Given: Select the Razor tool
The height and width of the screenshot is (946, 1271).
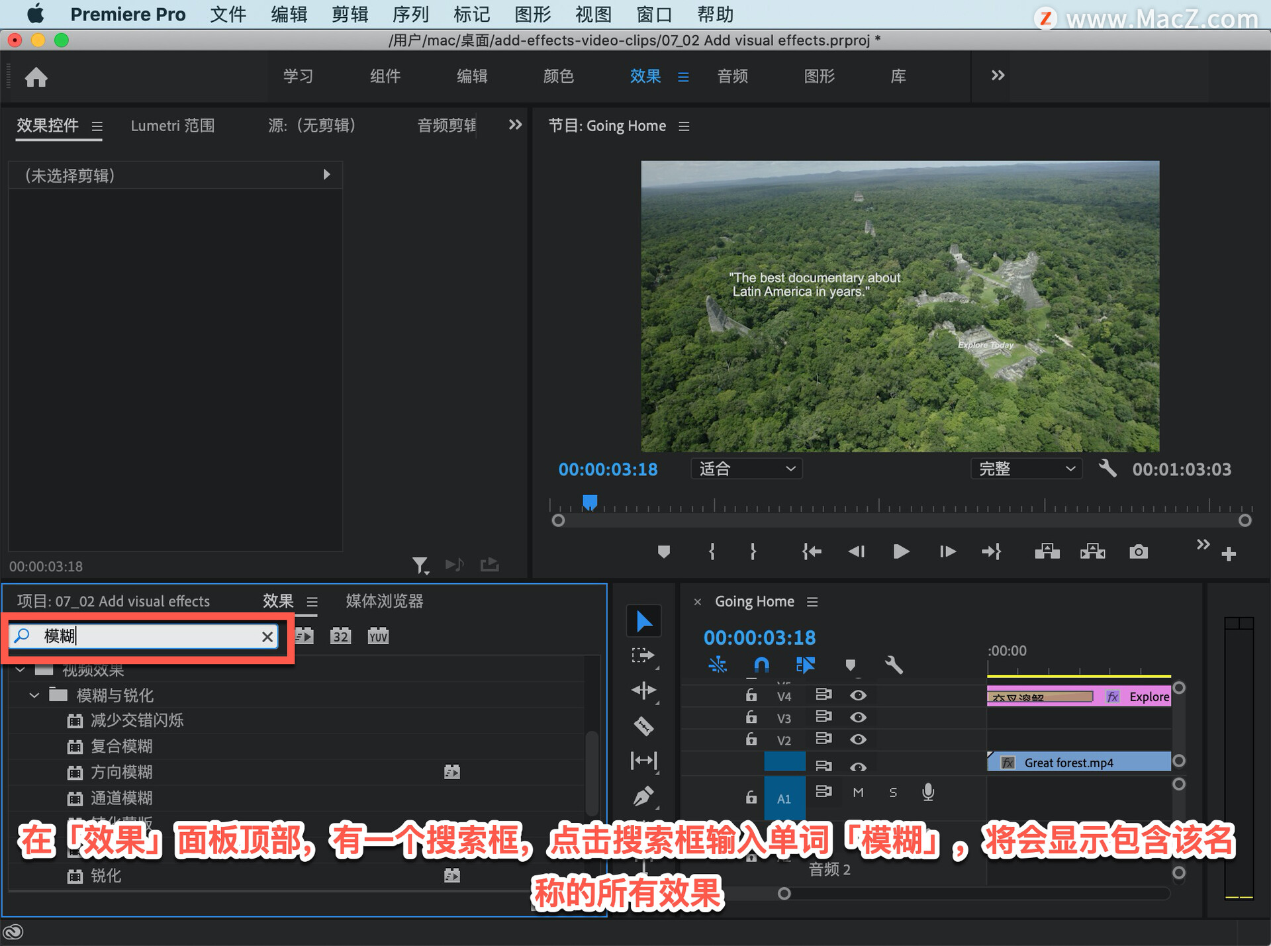Looking at the screenshot, I should pos(643,726).
